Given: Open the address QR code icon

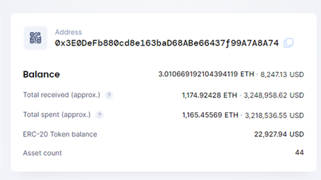Looking at the screenshot, I should coord(35,38).
